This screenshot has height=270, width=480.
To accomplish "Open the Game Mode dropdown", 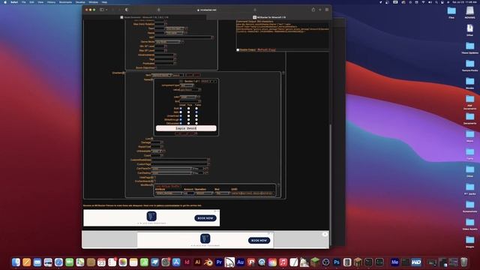I will click(168, 42).
